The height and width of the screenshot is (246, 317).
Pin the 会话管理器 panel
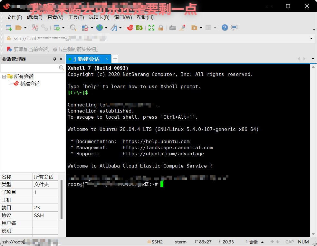pos(54,59)
